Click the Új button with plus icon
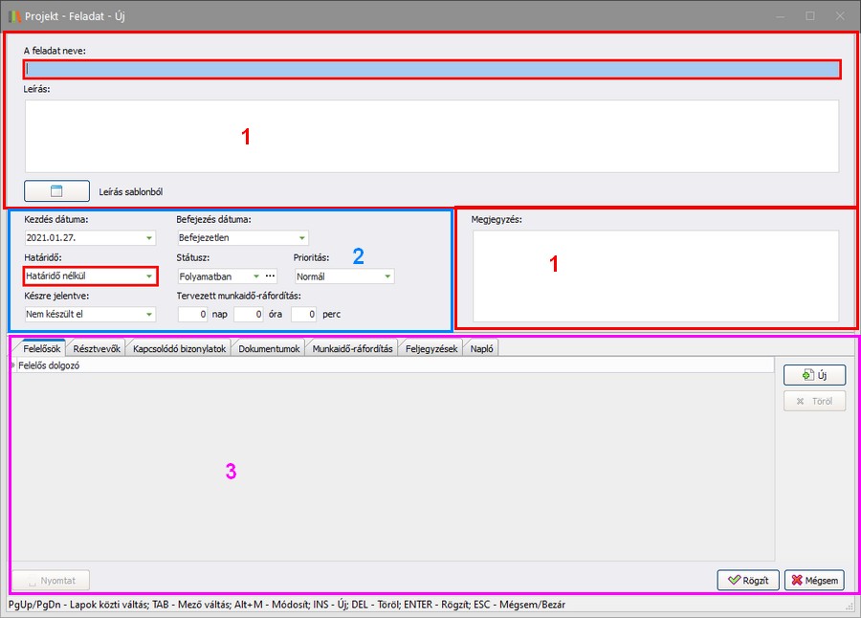This screenshot has width=861, height=618. (x=813, y=375)
